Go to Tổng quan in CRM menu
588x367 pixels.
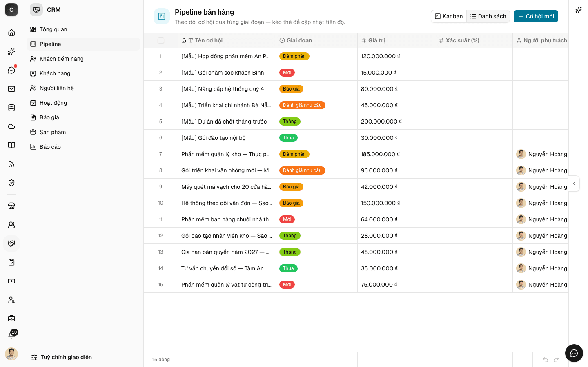click(x=83, y=29)
